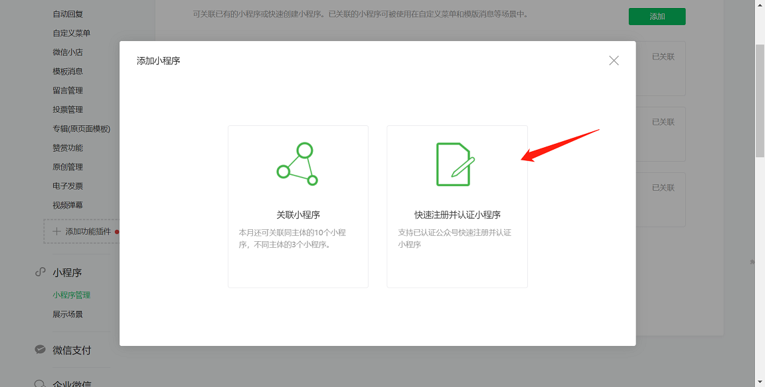Open 留言管理 in the sidebar
Image resolution: width=765 pixels, height=387 pixels.
[x=68, y=91]
